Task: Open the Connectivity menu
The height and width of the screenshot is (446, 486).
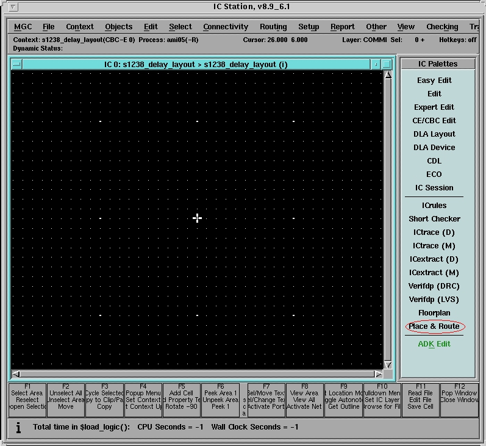Action: (x=226, y=27)
